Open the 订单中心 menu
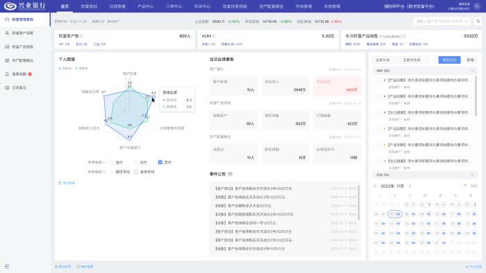The width and height of the screenshot is (486, 273). (174, 6)
